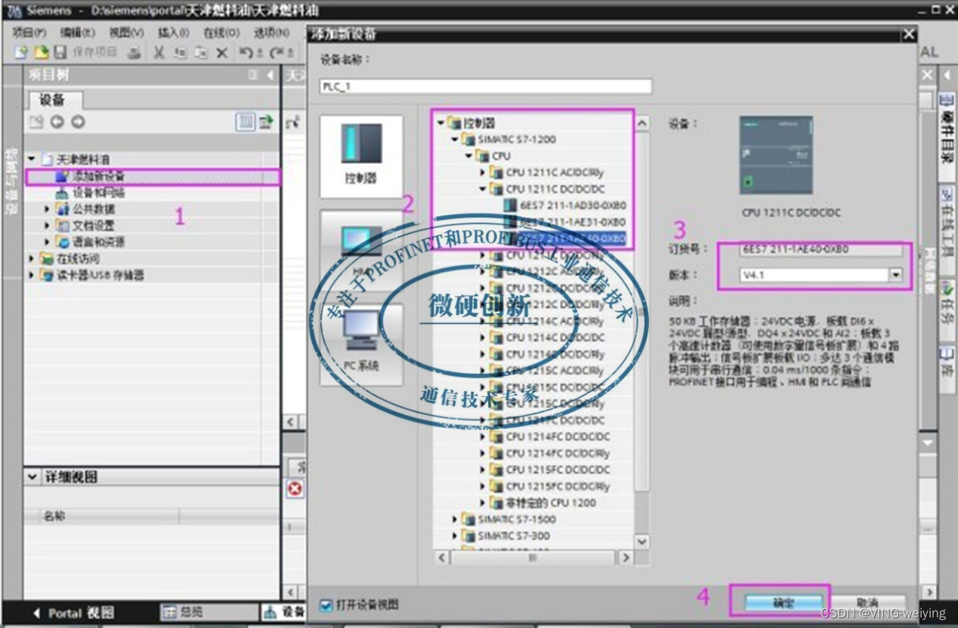Click the Cut scissors icon
Viewport: 958px width, 628px height.
coord(159,52)
